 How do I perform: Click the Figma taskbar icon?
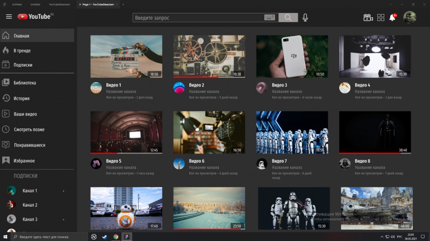click(126, 237)
